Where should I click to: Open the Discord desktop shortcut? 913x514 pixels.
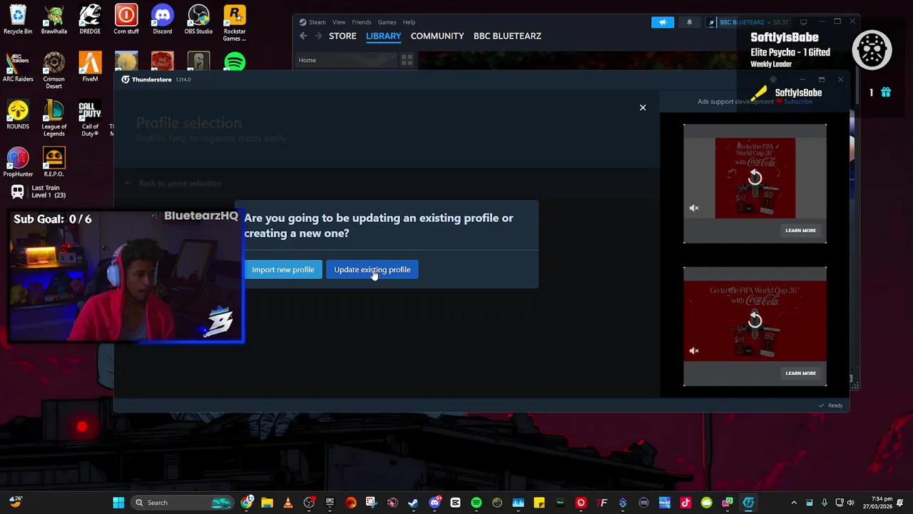click(x=163, y=20)
